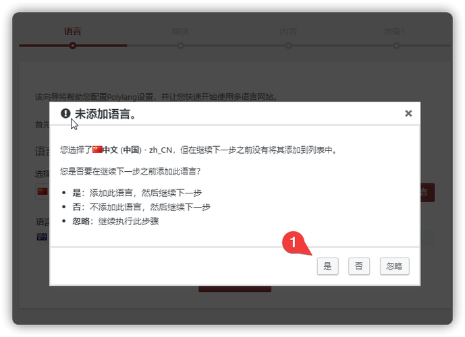
Task: Click the 准备 step progress dot
Action: point(396,46)
